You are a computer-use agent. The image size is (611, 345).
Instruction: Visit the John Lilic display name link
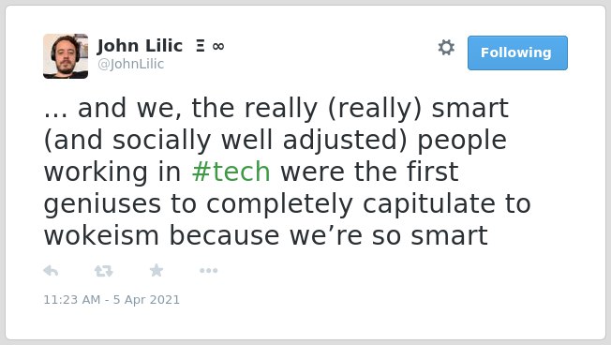[x=140, y=46]
